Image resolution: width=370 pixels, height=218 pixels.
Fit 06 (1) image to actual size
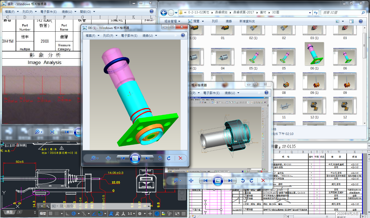pos(108,158)
